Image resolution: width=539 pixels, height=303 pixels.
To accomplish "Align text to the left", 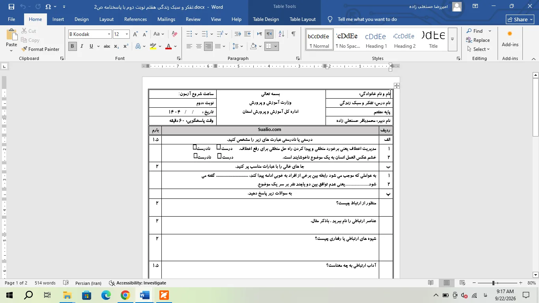I will pyautogui.click(x=189, y=47).
